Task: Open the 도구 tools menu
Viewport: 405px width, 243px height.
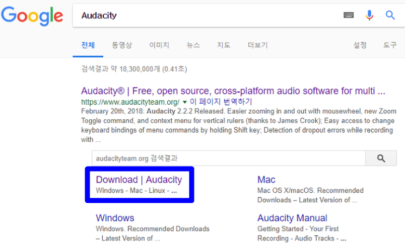Action: [390, 45]
